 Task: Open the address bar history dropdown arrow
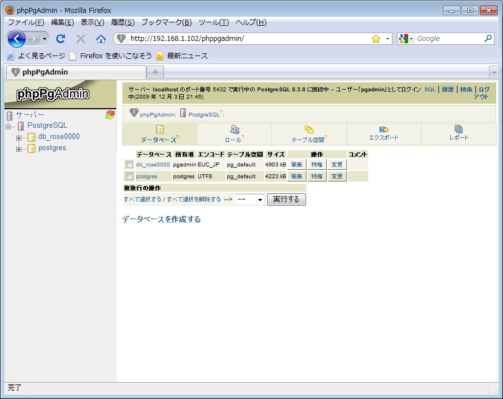click(x=387, y=39)
